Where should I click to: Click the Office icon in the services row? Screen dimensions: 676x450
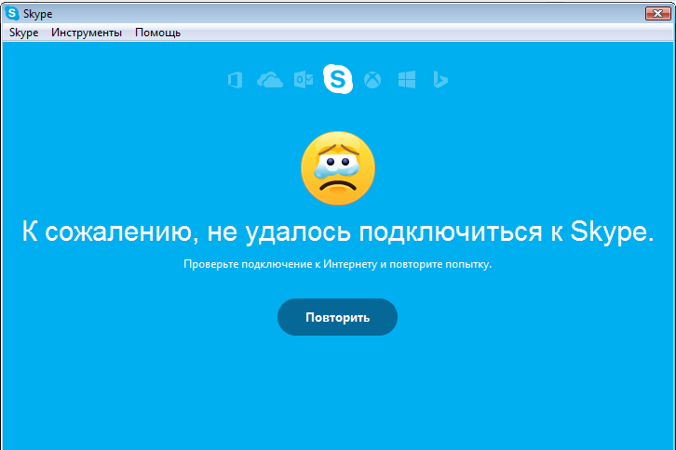pos(235,80)
